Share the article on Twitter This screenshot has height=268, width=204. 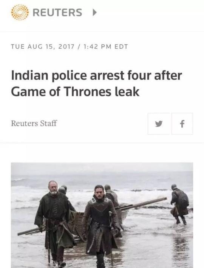point(159,124)
